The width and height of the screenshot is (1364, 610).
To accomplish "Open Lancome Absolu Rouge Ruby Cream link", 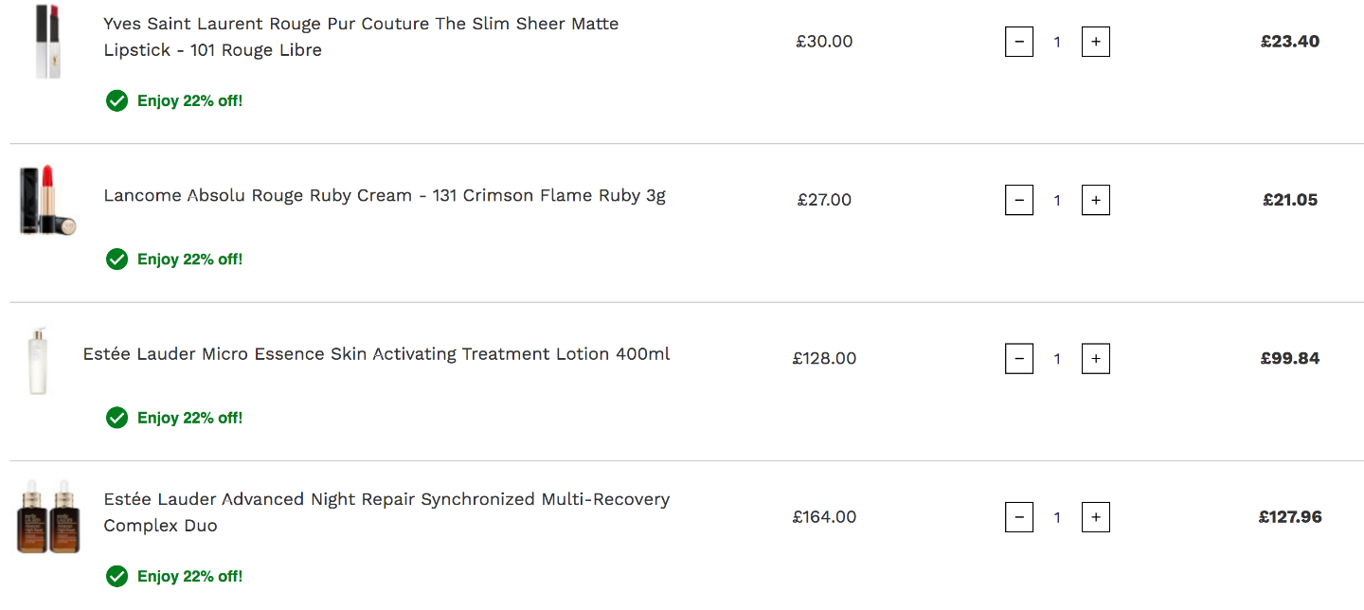I will click(x=385, y=196).
